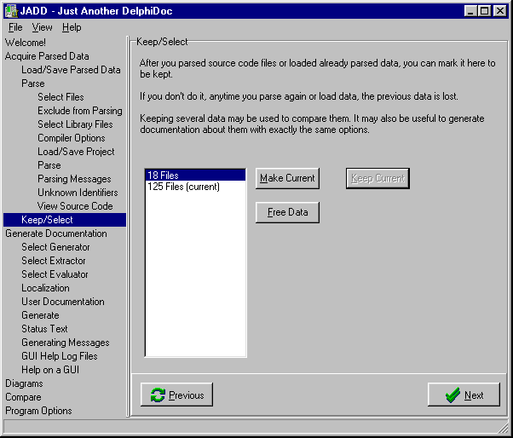The height and width of the screenshot is (438, 513).
Task: Open Select Extractor page
Action: pyautogui.click(x=54, y=261)
